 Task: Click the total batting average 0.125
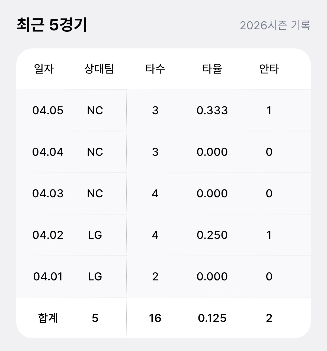[x=212, y=318]
